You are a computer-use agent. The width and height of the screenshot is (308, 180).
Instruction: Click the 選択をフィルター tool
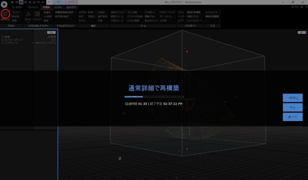118,12
